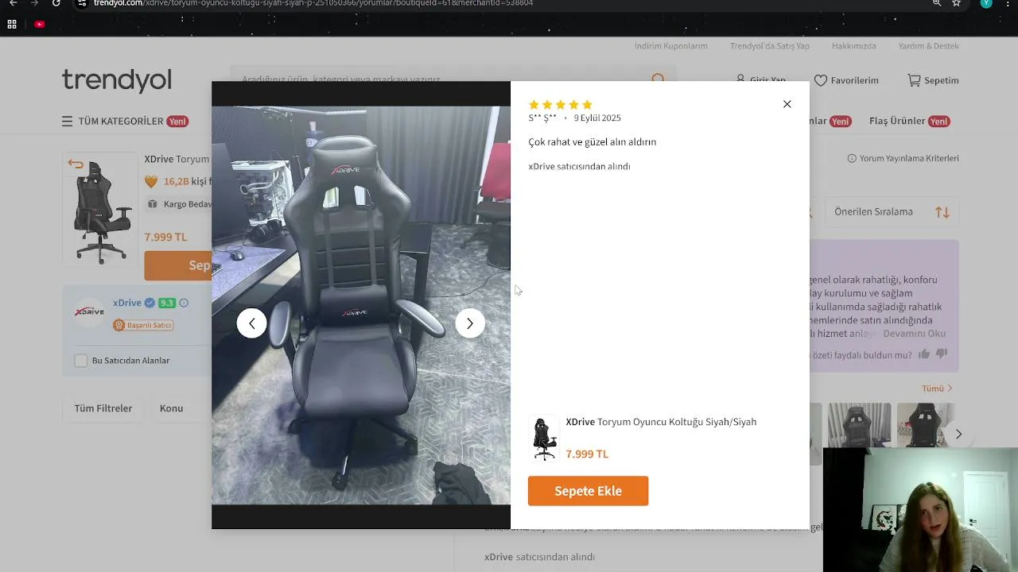Show the next review photo

point(469,323)
